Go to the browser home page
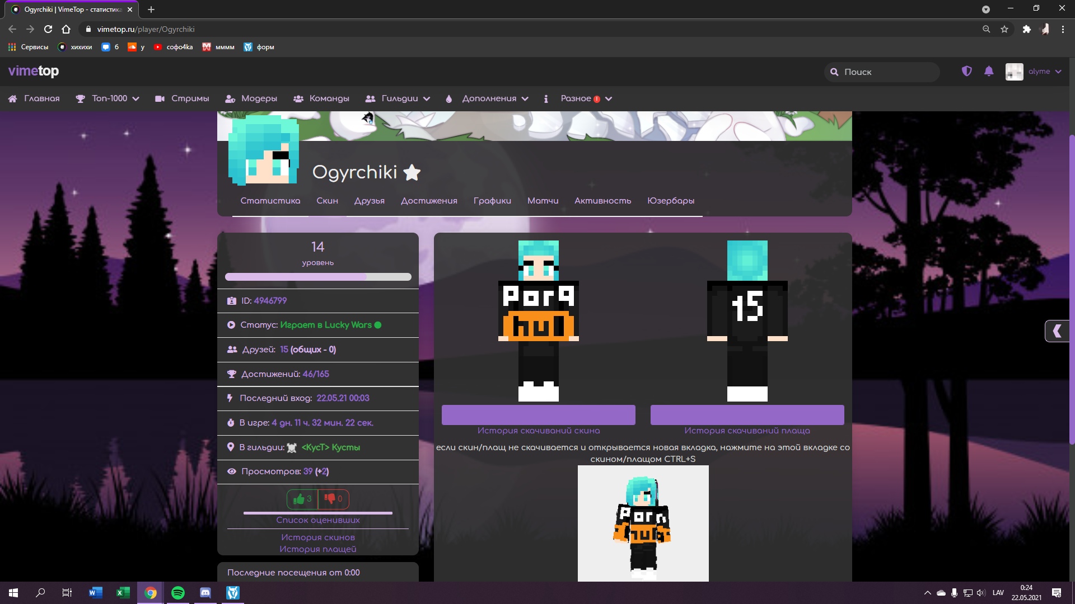This screenshot has height=604, width=1075. 66,29
